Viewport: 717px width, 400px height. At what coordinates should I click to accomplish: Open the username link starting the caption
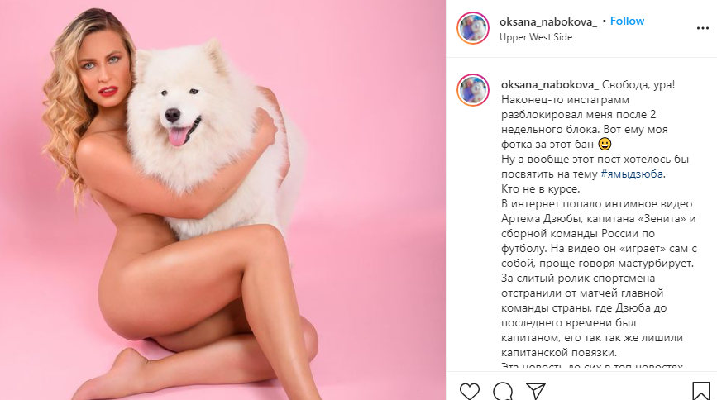[550, 84]
